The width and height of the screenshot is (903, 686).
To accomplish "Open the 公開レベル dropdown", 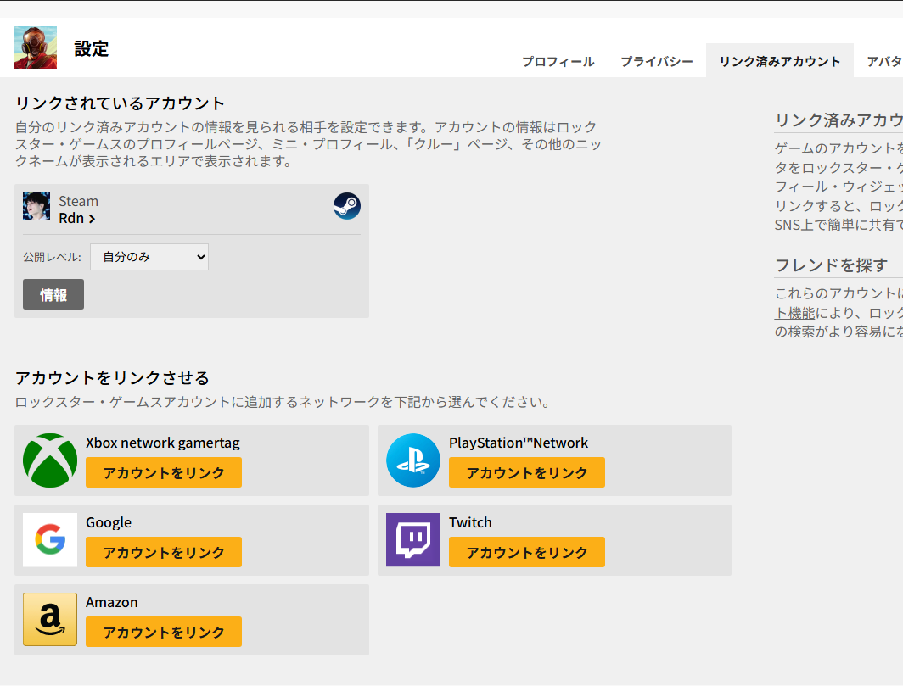I will [149, 257].
